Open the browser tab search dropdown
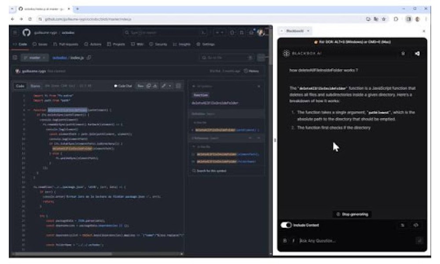This screenshot has width=440, height=264. coord(12,9)
